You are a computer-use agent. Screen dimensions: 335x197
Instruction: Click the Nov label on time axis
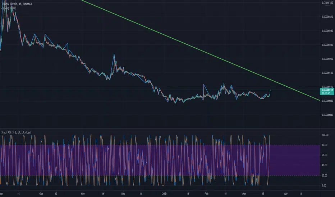83,194
